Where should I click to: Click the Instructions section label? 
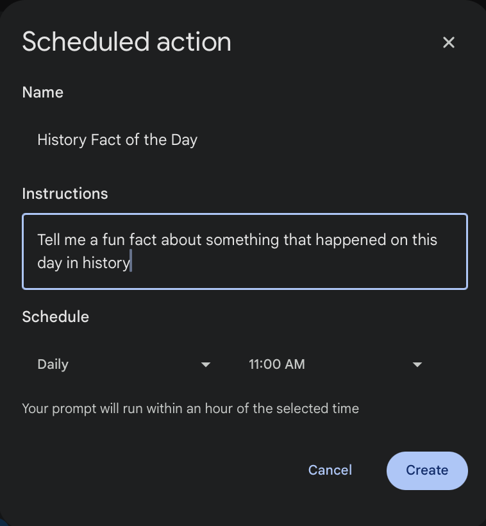tap(65, 193)
